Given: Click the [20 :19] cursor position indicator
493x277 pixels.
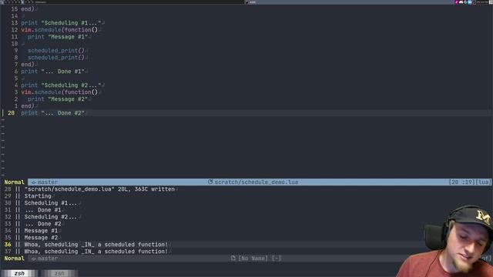Looking at the screenshot, I should click(x=462, y=182).
